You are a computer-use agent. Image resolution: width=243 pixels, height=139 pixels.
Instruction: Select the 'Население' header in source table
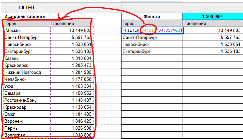click(72, 23)
